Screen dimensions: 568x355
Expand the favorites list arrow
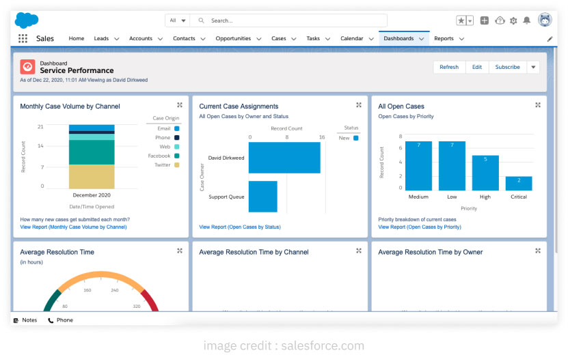point(470,20)
